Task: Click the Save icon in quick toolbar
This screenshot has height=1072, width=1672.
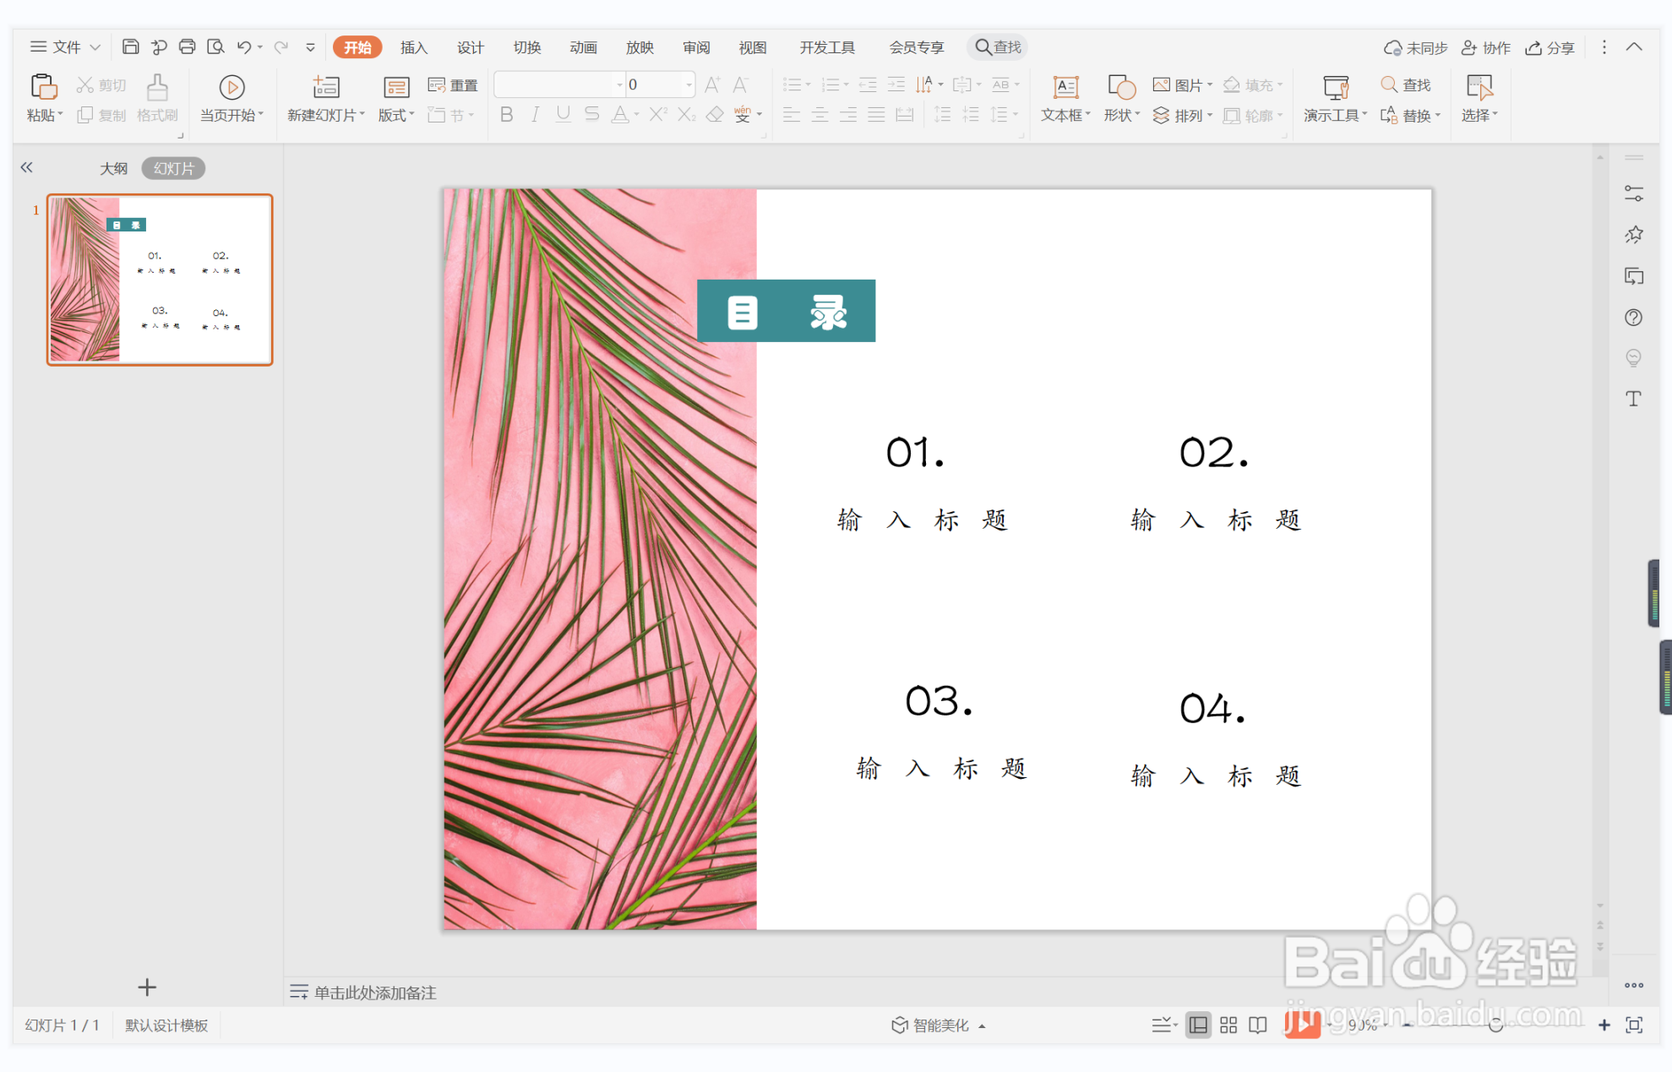Action: pos(130,47)
